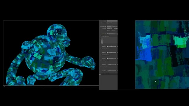The width and height of the screenshot is (189, 106).
Task: Expand match patterns under Selector 2
Action: pyautogui.click(x=101, y=49)
